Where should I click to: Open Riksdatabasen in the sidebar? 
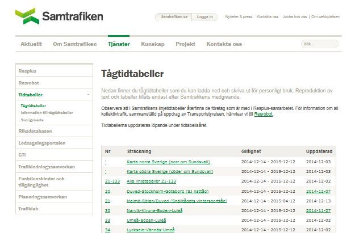[54, 131]
